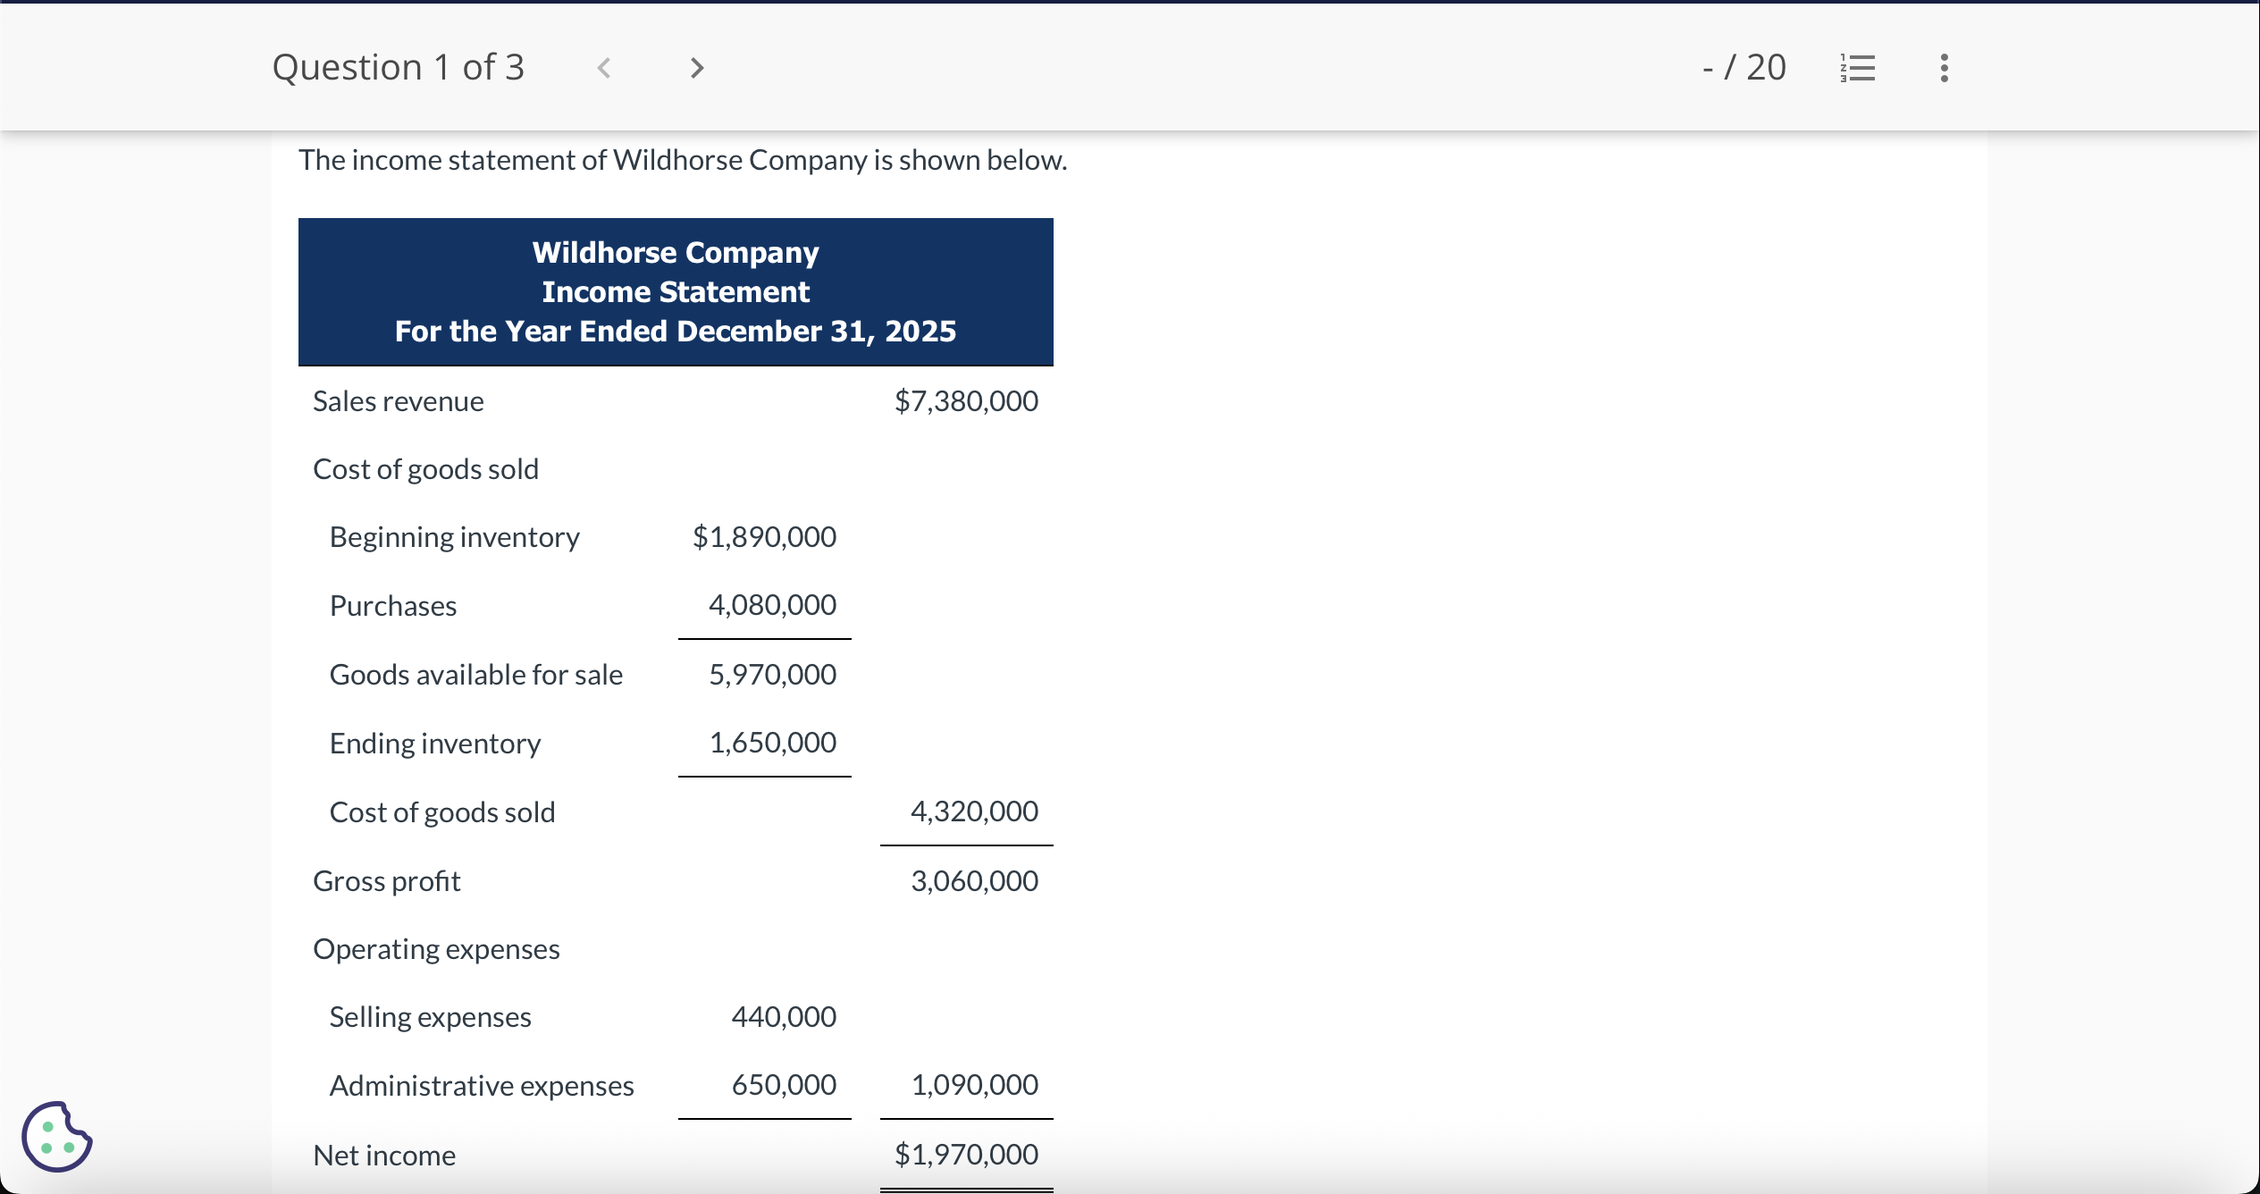Click the Net income total $1,970,000
This screenshot has width=2260, height=1194.
point(966,1154)
